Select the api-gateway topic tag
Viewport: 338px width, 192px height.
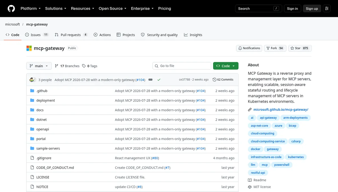click(x=268, y=118)
